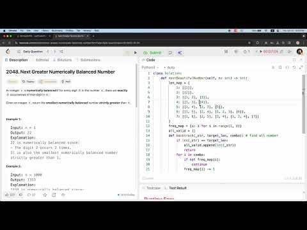Click the LeetCode logo icon
Screen dimensions: 307x230
[x=8, y=51]
